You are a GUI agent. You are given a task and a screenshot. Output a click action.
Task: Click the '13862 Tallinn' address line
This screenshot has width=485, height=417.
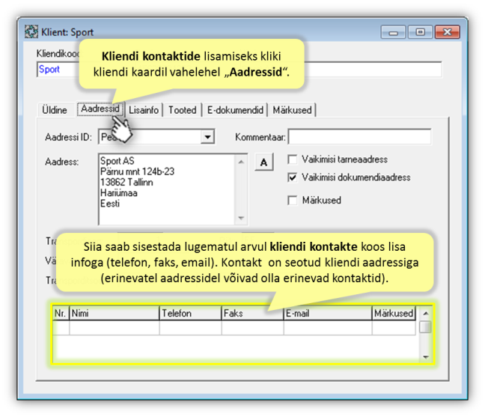[126, 182]
